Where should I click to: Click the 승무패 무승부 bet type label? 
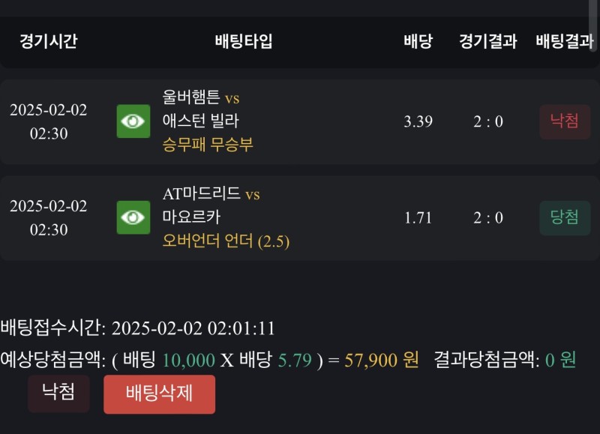208,145
